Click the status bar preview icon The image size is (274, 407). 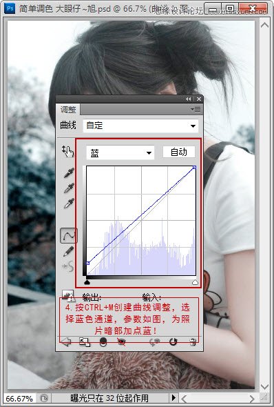tap(44, 398)
